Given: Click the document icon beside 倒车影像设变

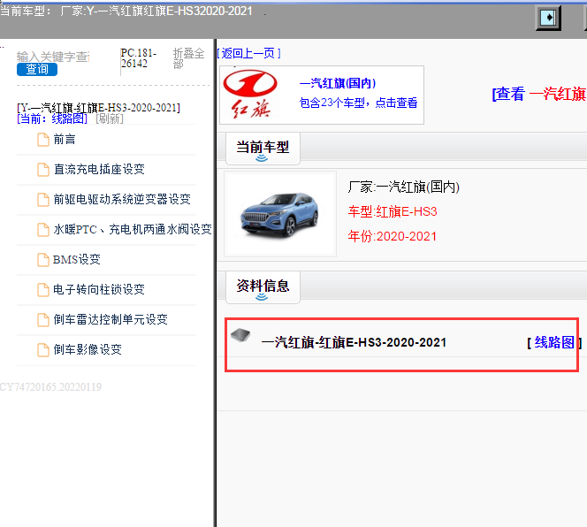Looking at the screenshot, I should pyautogui.click(x=43, y=350).
